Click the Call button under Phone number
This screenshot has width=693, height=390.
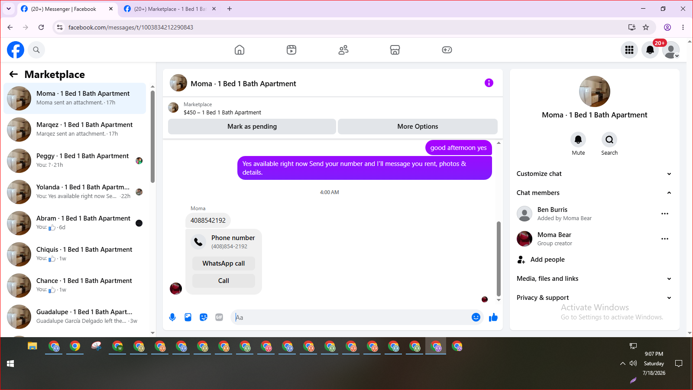(223, 281)
